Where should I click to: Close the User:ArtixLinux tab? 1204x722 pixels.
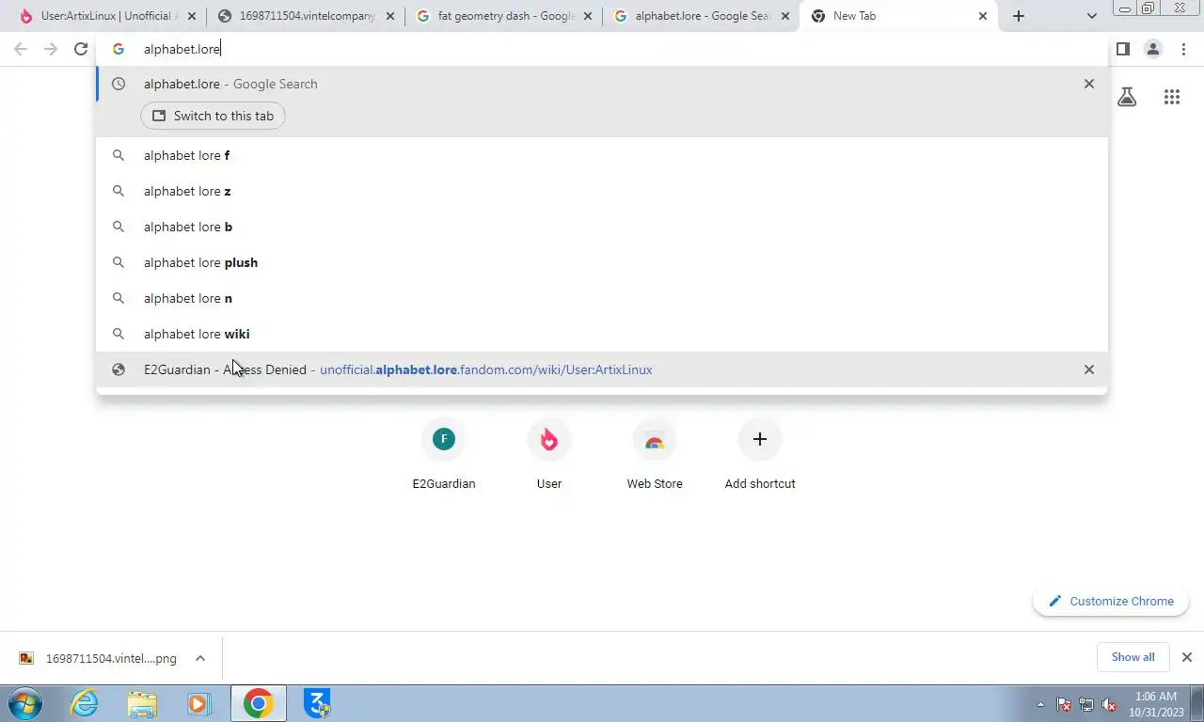(192, 16)
